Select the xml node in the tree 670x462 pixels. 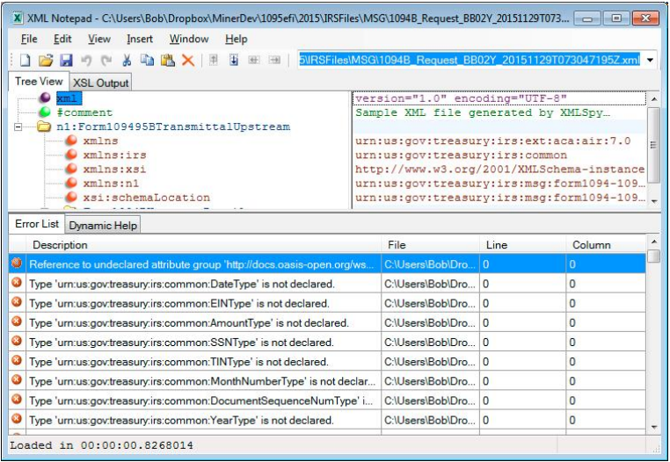tap(68, 98)
